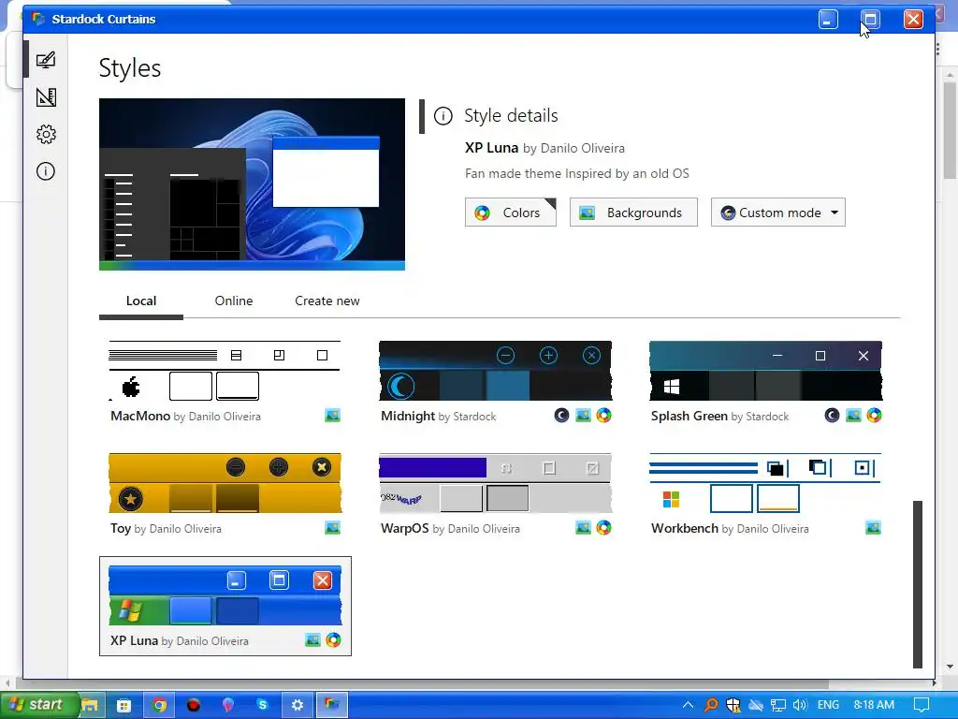Click the WarpOS background image icon
Viewport: 958px width, 719px height.
[583, 528]
